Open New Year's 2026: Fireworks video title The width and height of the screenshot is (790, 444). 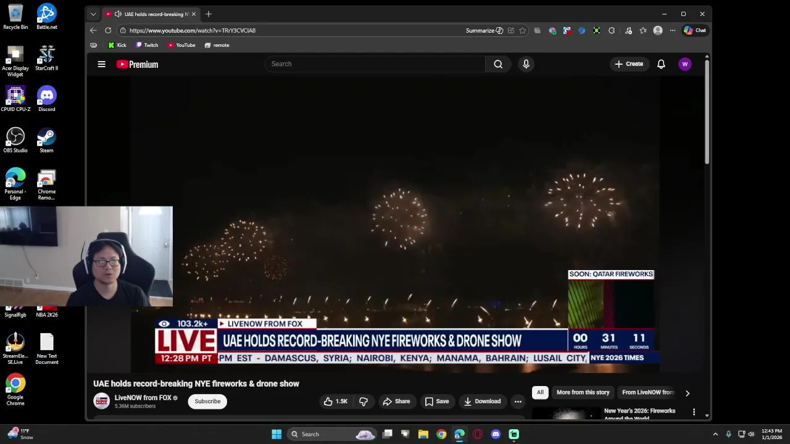tap(639, 414)
